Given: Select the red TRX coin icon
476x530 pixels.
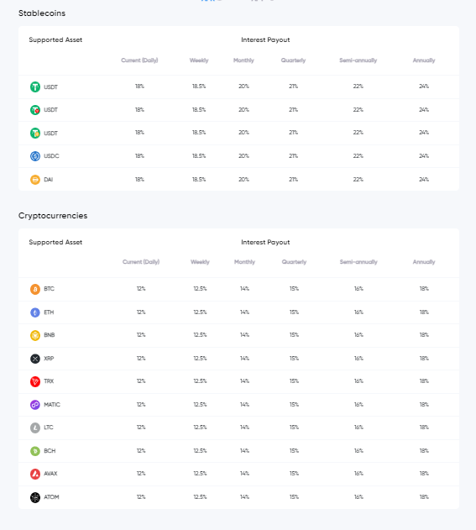Looking at the screenshot, I should pyautogui.click(x=35, y=381).
